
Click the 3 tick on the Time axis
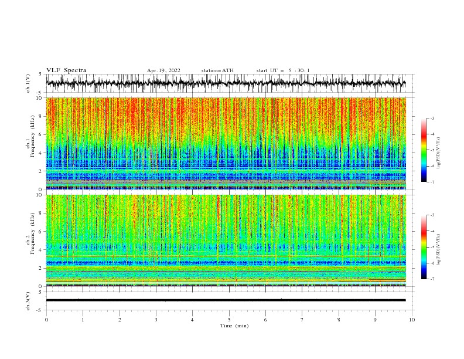click(156, 320)
